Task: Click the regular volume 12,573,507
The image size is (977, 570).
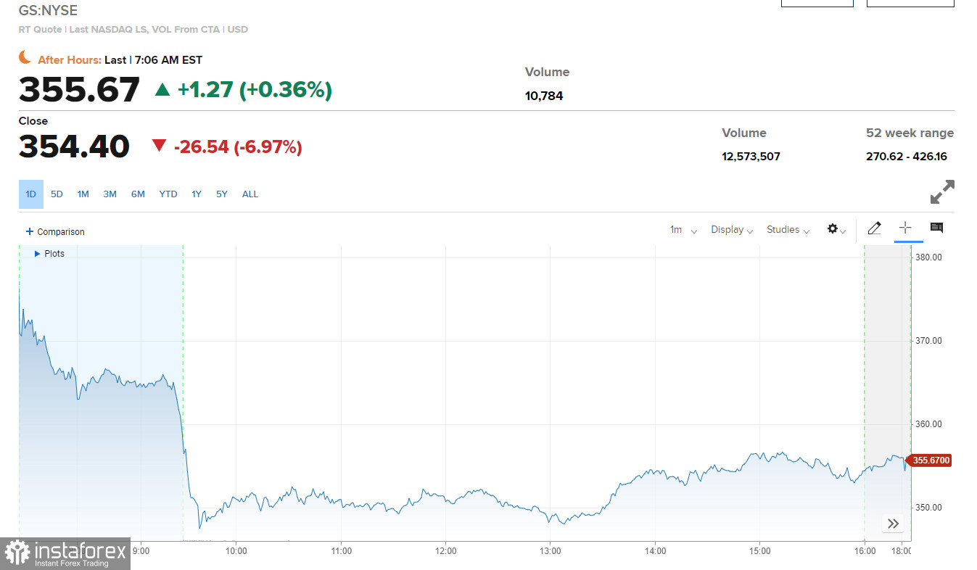Action: tap(751, 157)
